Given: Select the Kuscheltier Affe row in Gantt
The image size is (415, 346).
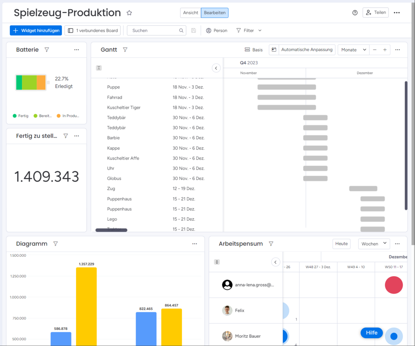Looking at the screenshot, I should pyautogui.click(x=157, y=158).
